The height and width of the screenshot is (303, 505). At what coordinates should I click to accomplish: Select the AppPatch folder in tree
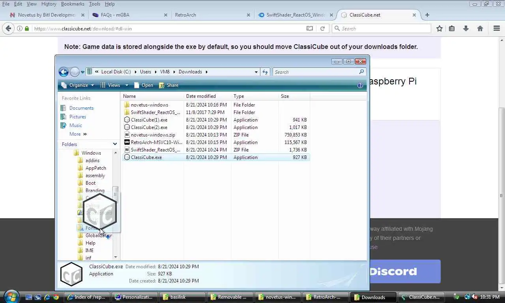95,168
